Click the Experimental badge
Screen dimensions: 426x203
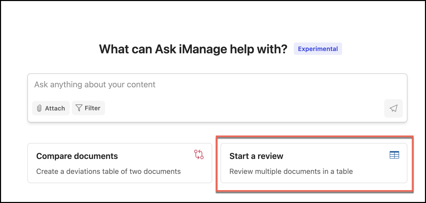(x=318, y=49)
